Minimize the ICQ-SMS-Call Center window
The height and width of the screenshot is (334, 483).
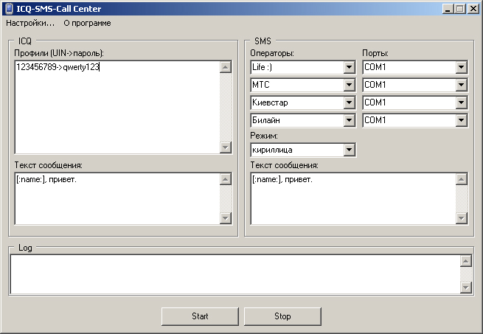click(x=448, y=9)
